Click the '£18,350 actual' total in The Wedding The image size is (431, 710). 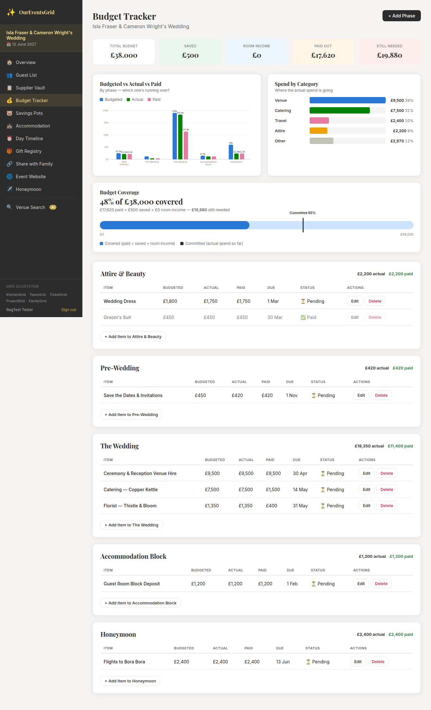tap(369, 446)
